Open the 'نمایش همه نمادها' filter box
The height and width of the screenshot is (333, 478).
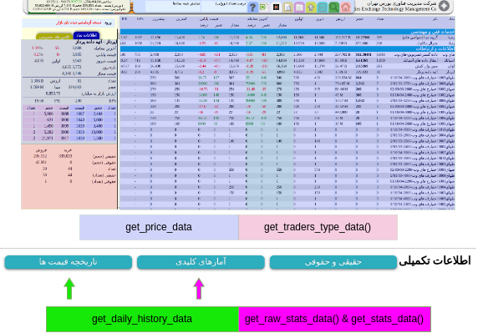(x=173, y=7)
